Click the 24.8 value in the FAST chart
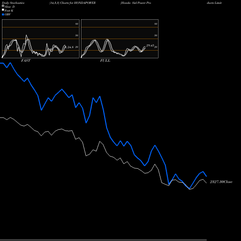 coord(70,47)
